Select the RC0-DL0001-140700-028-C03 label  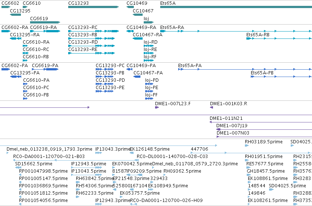(172, 157)
